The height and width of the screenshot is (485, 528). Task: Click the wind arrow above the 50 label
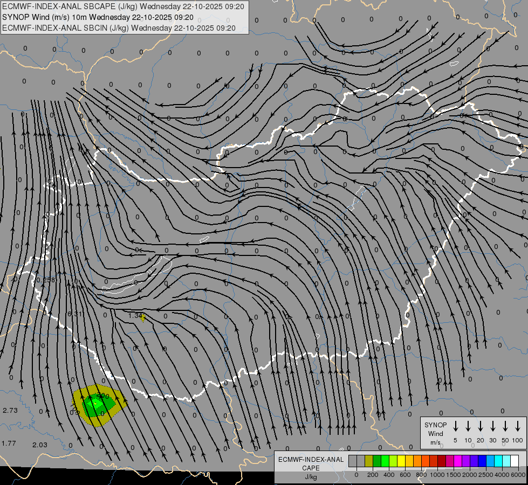(505, 426)
